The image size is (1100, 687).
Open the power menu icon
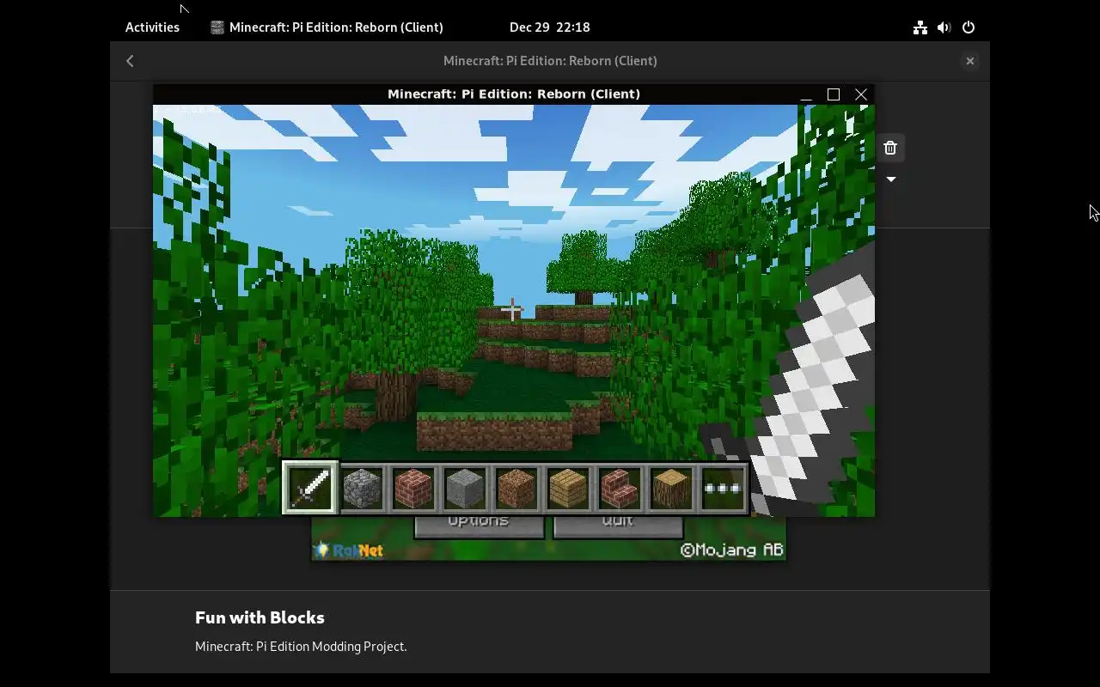pos(969,27)
